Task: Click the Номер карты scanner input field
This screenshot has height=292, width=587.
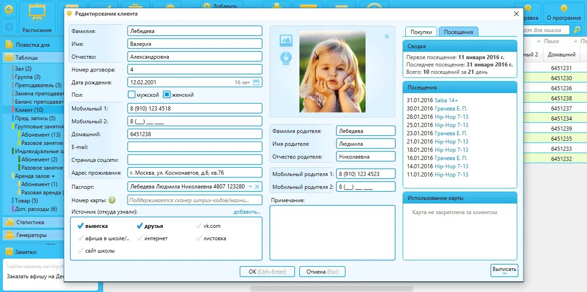Action: 195,200
